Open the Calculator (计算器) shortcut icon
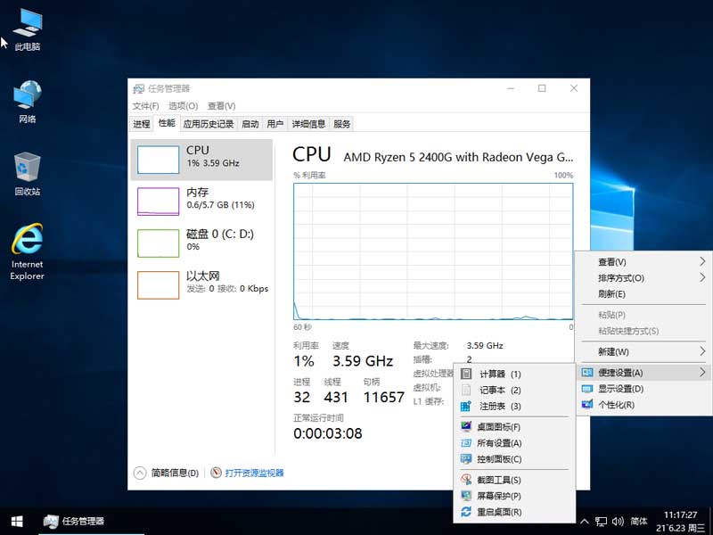The image size is (713, 535). click(x=466, y=374)
